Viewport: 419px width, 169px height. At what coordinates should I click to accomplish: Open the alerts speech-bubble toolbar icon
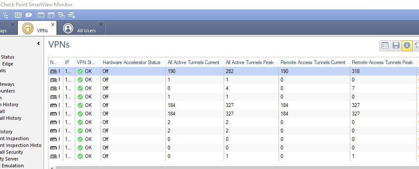pos(28,15)
